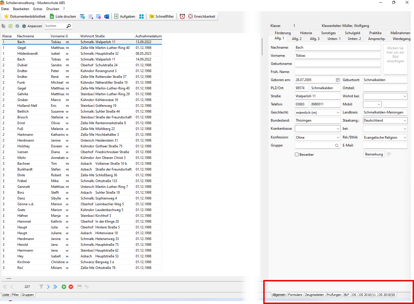The image size is (414, 304).
Task: Click the undo arrow icon in navigation bar
Action: (x=86, y=287)
